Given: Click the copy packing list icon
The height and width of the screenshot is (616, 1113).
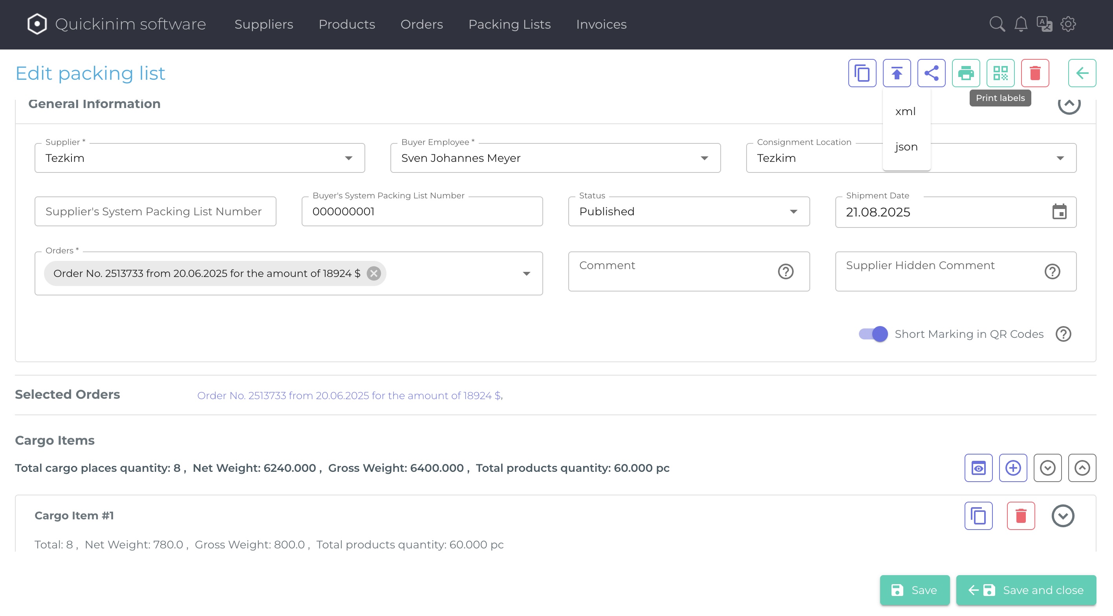Looking at the screenshot, I should point(862,73).
